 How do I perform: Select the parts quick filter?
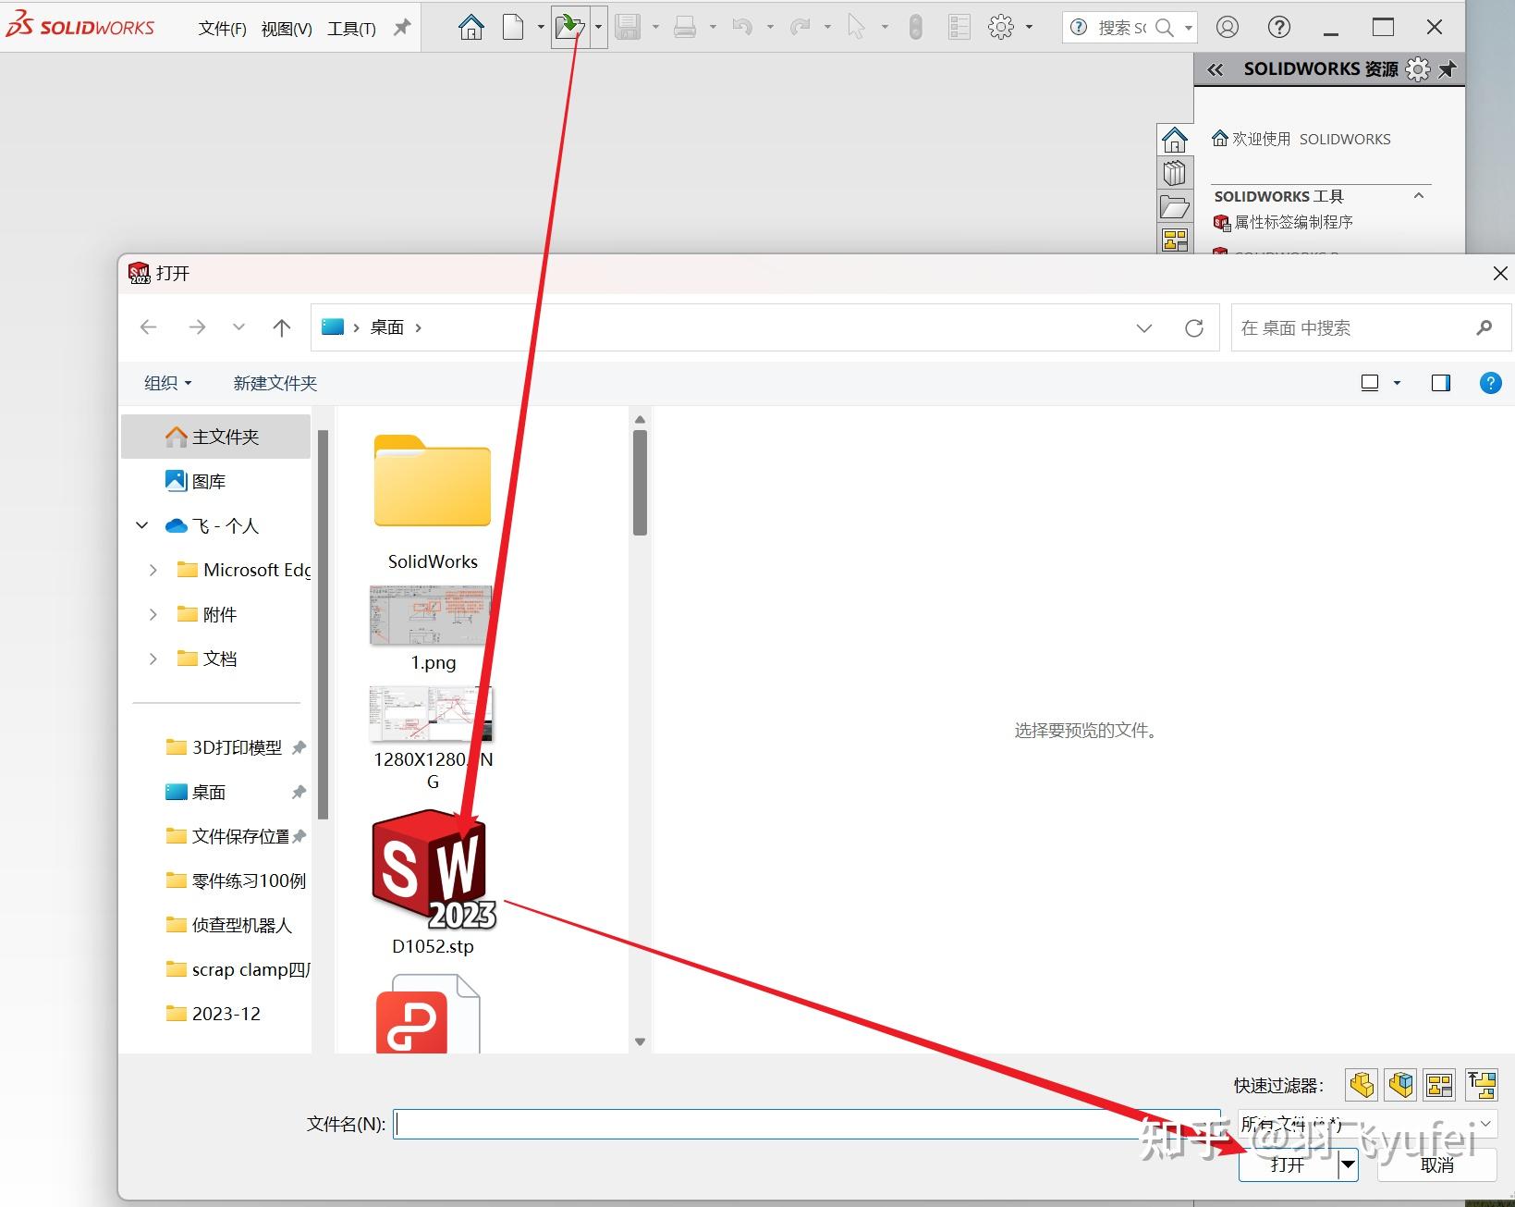[1362, 1085]
